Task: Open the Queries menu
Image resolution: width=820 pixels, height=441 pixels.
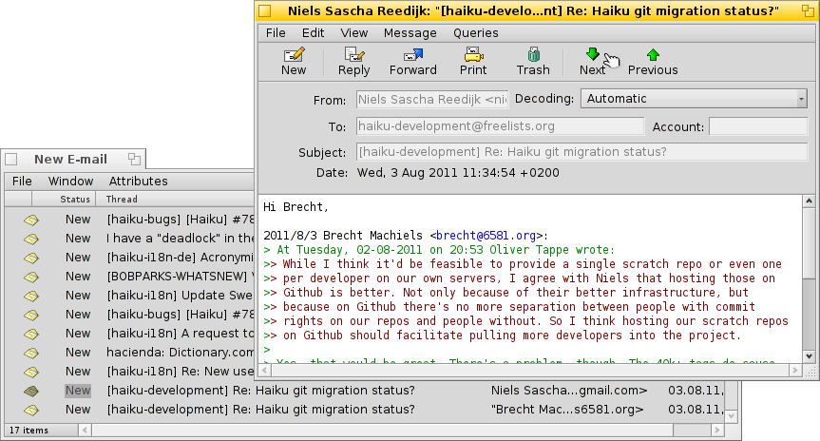Action: (x=475, y=32)
